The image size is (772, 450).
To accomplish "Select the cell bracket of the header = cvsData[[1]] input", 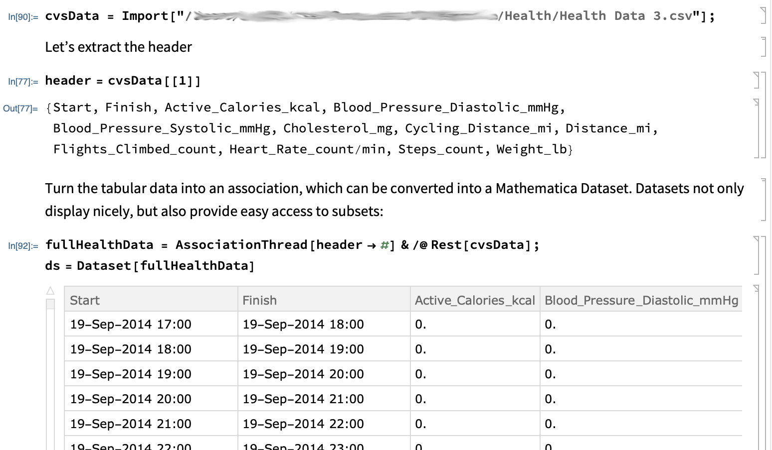I will coord(757,80).
